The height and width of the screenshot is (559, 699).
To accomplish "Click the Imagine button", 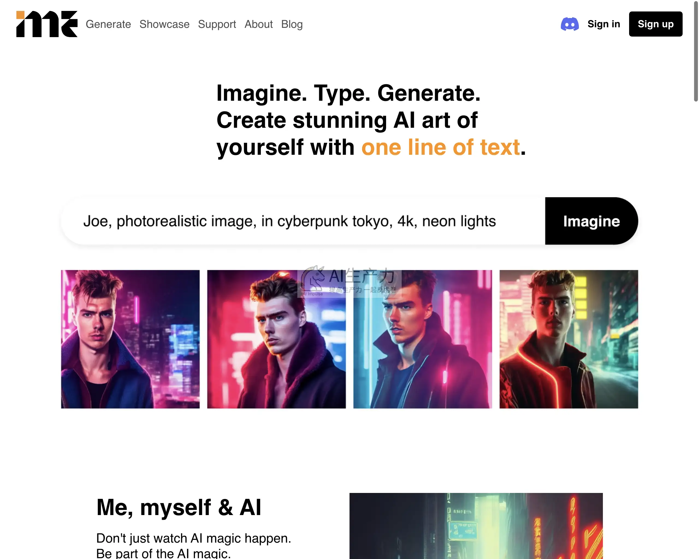I will (591, 221).
